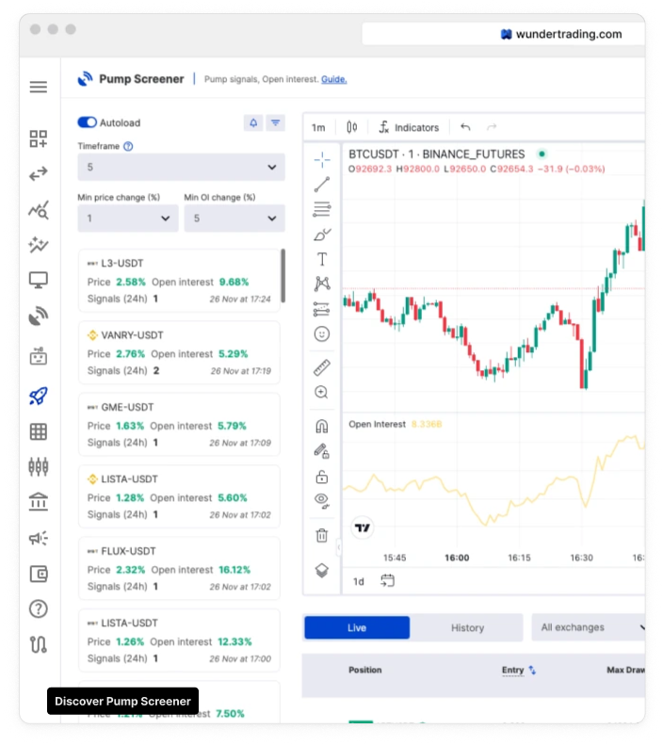Sort by the Entry column header
663x745 pixels.
click(518, 670)
